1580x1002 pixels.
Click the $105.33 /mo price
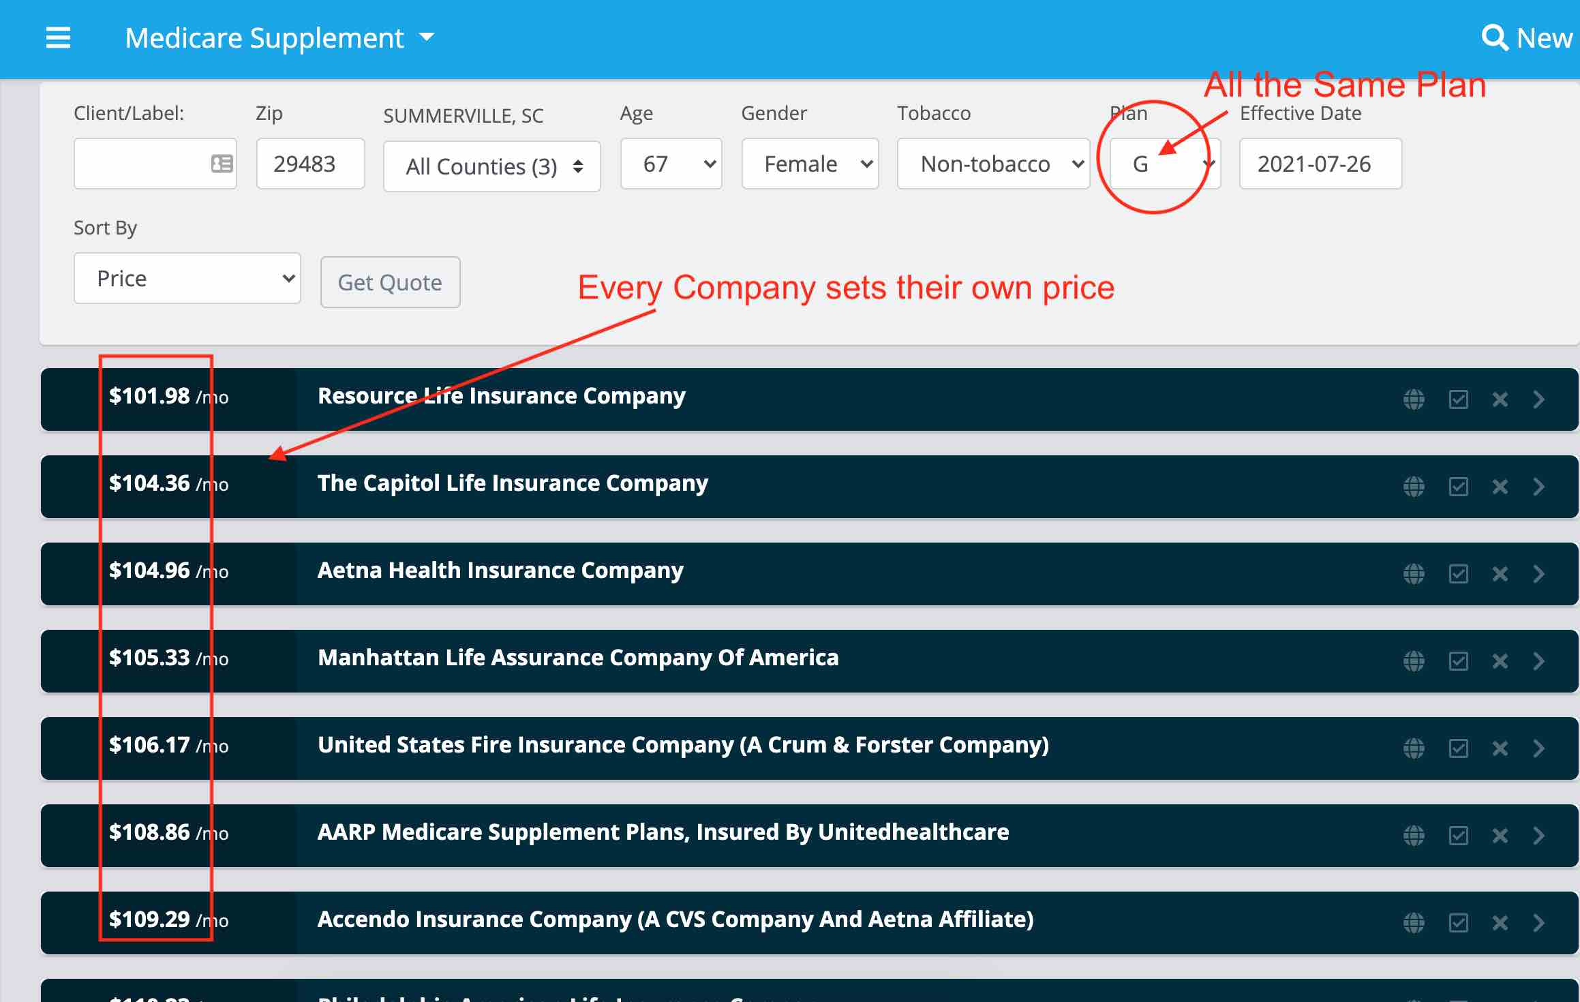tap(169, 658)
